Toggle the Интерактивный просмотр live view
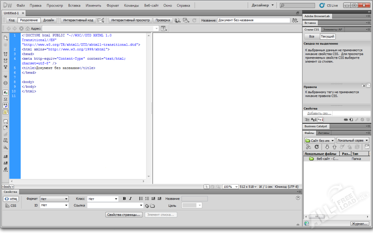 (x=130, y=20)
